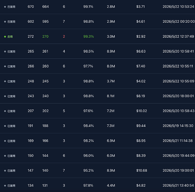
Task: Click the success count 188
Action: tap(45, 126)
